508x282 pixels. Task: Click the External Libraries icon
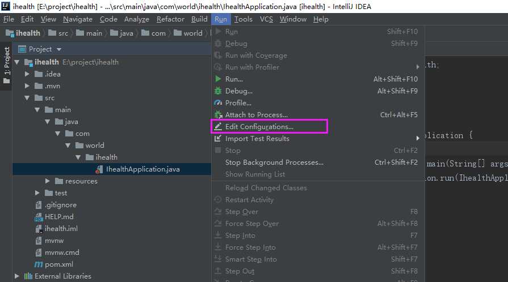pos(28,276)
